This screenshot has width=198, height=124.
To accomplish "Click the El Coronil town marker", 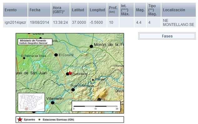I will coord(56,55).
